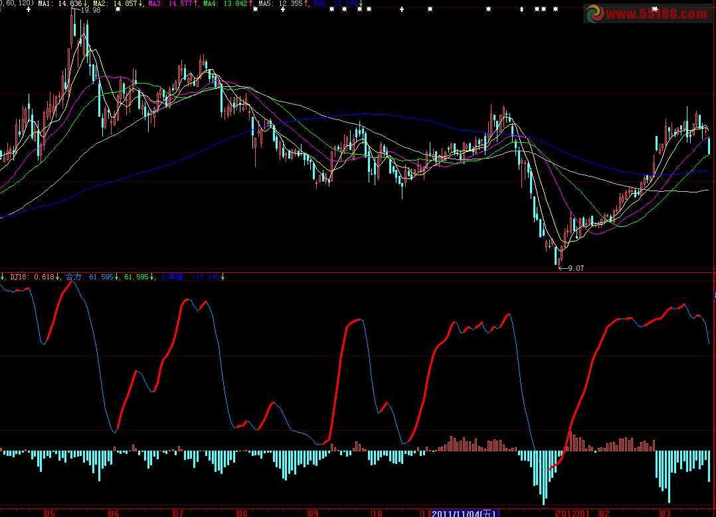
Task: Click the 09 month marker on time axis
Action: [313, 513]
